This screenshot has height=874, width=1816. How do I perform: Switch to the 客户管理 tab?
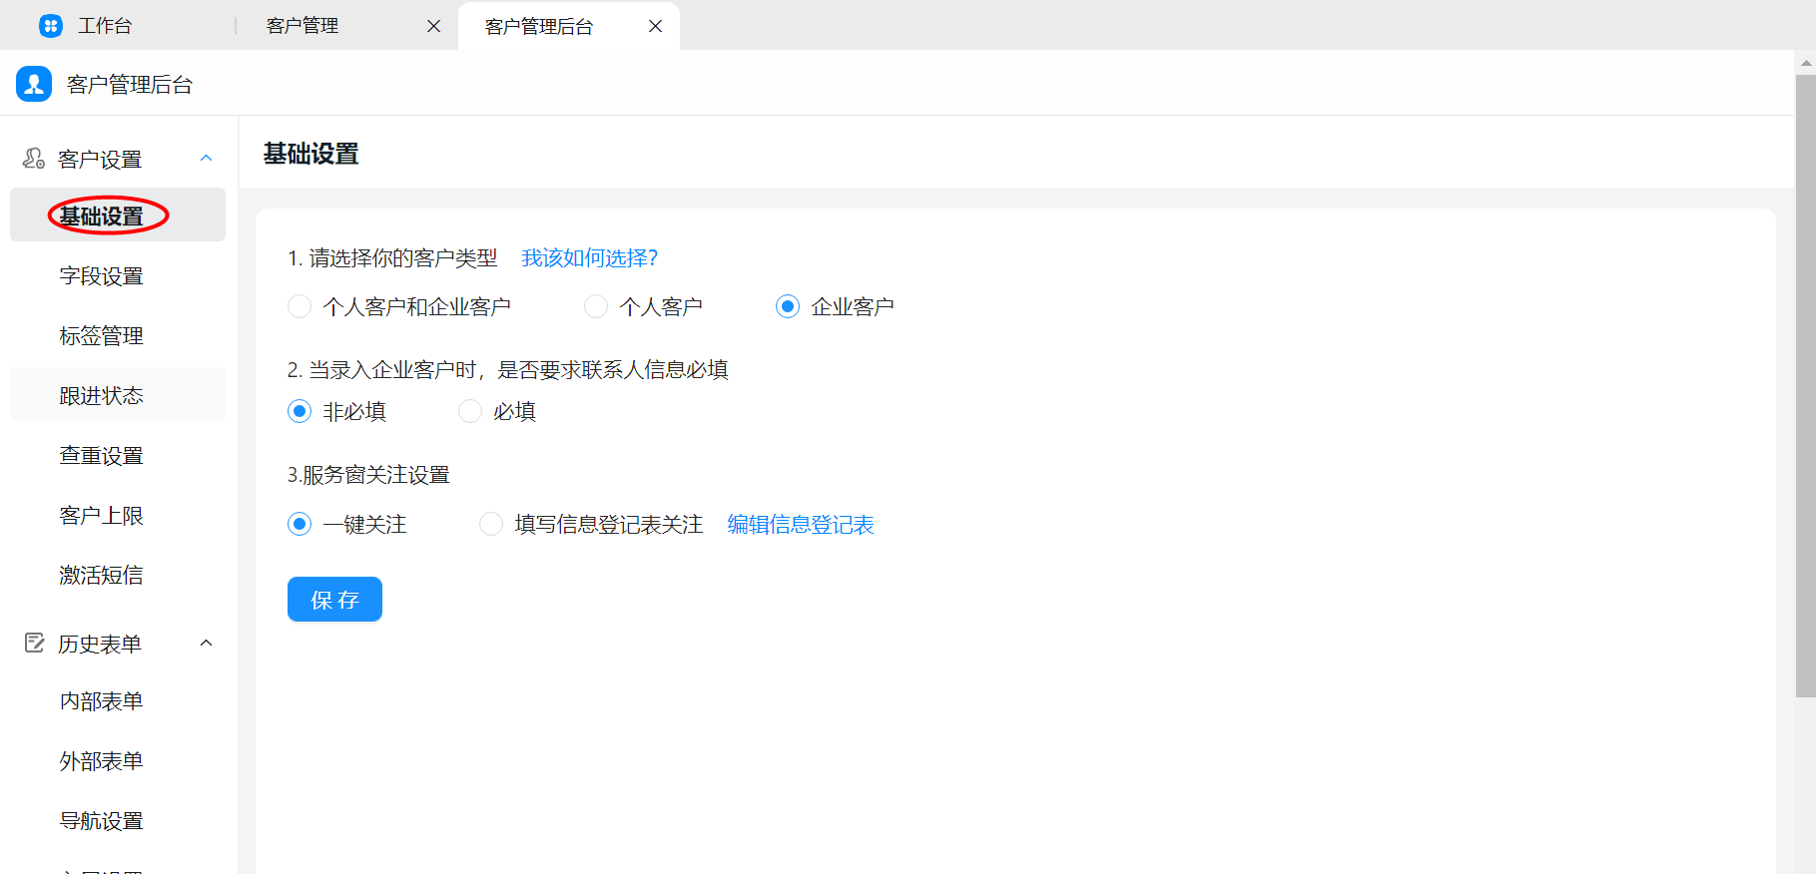coord(303,26)
